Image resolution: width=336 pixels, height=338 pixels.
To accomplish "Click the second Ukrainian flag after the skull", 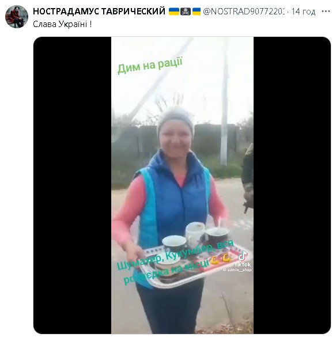I will (x=197, y=12).
